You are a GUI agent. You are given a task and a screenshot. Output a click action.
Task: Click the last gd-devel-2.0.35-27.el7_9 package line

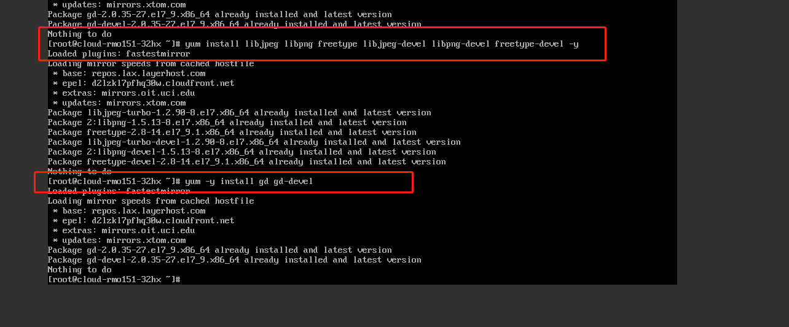(235, 260)
